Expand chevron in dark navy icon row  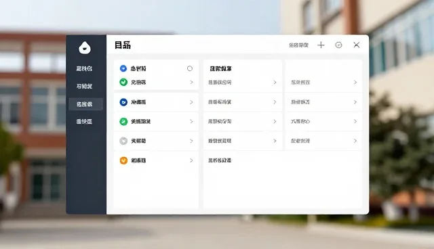coord(191,102)
